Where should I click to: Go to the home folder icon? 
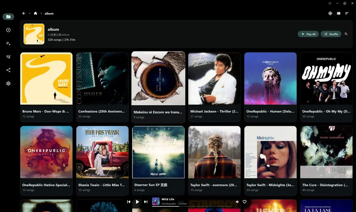click(x=35, y=13)
